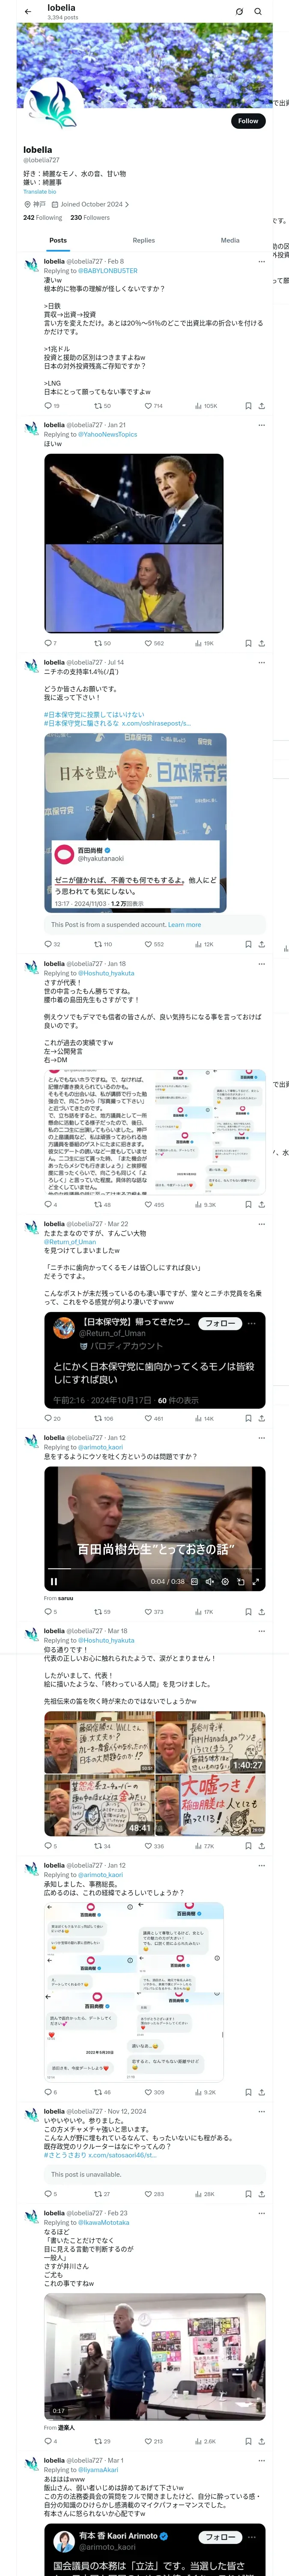Bookmark the Feb 8 post

(x=248, y=406)
